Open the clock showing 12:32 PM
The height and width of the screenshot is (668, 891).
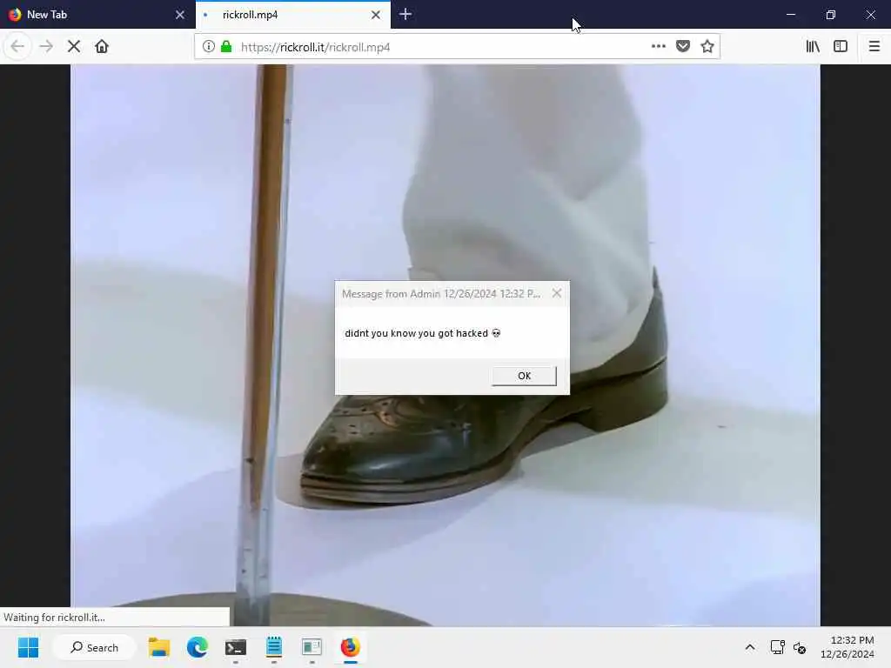tap(847, 647)
